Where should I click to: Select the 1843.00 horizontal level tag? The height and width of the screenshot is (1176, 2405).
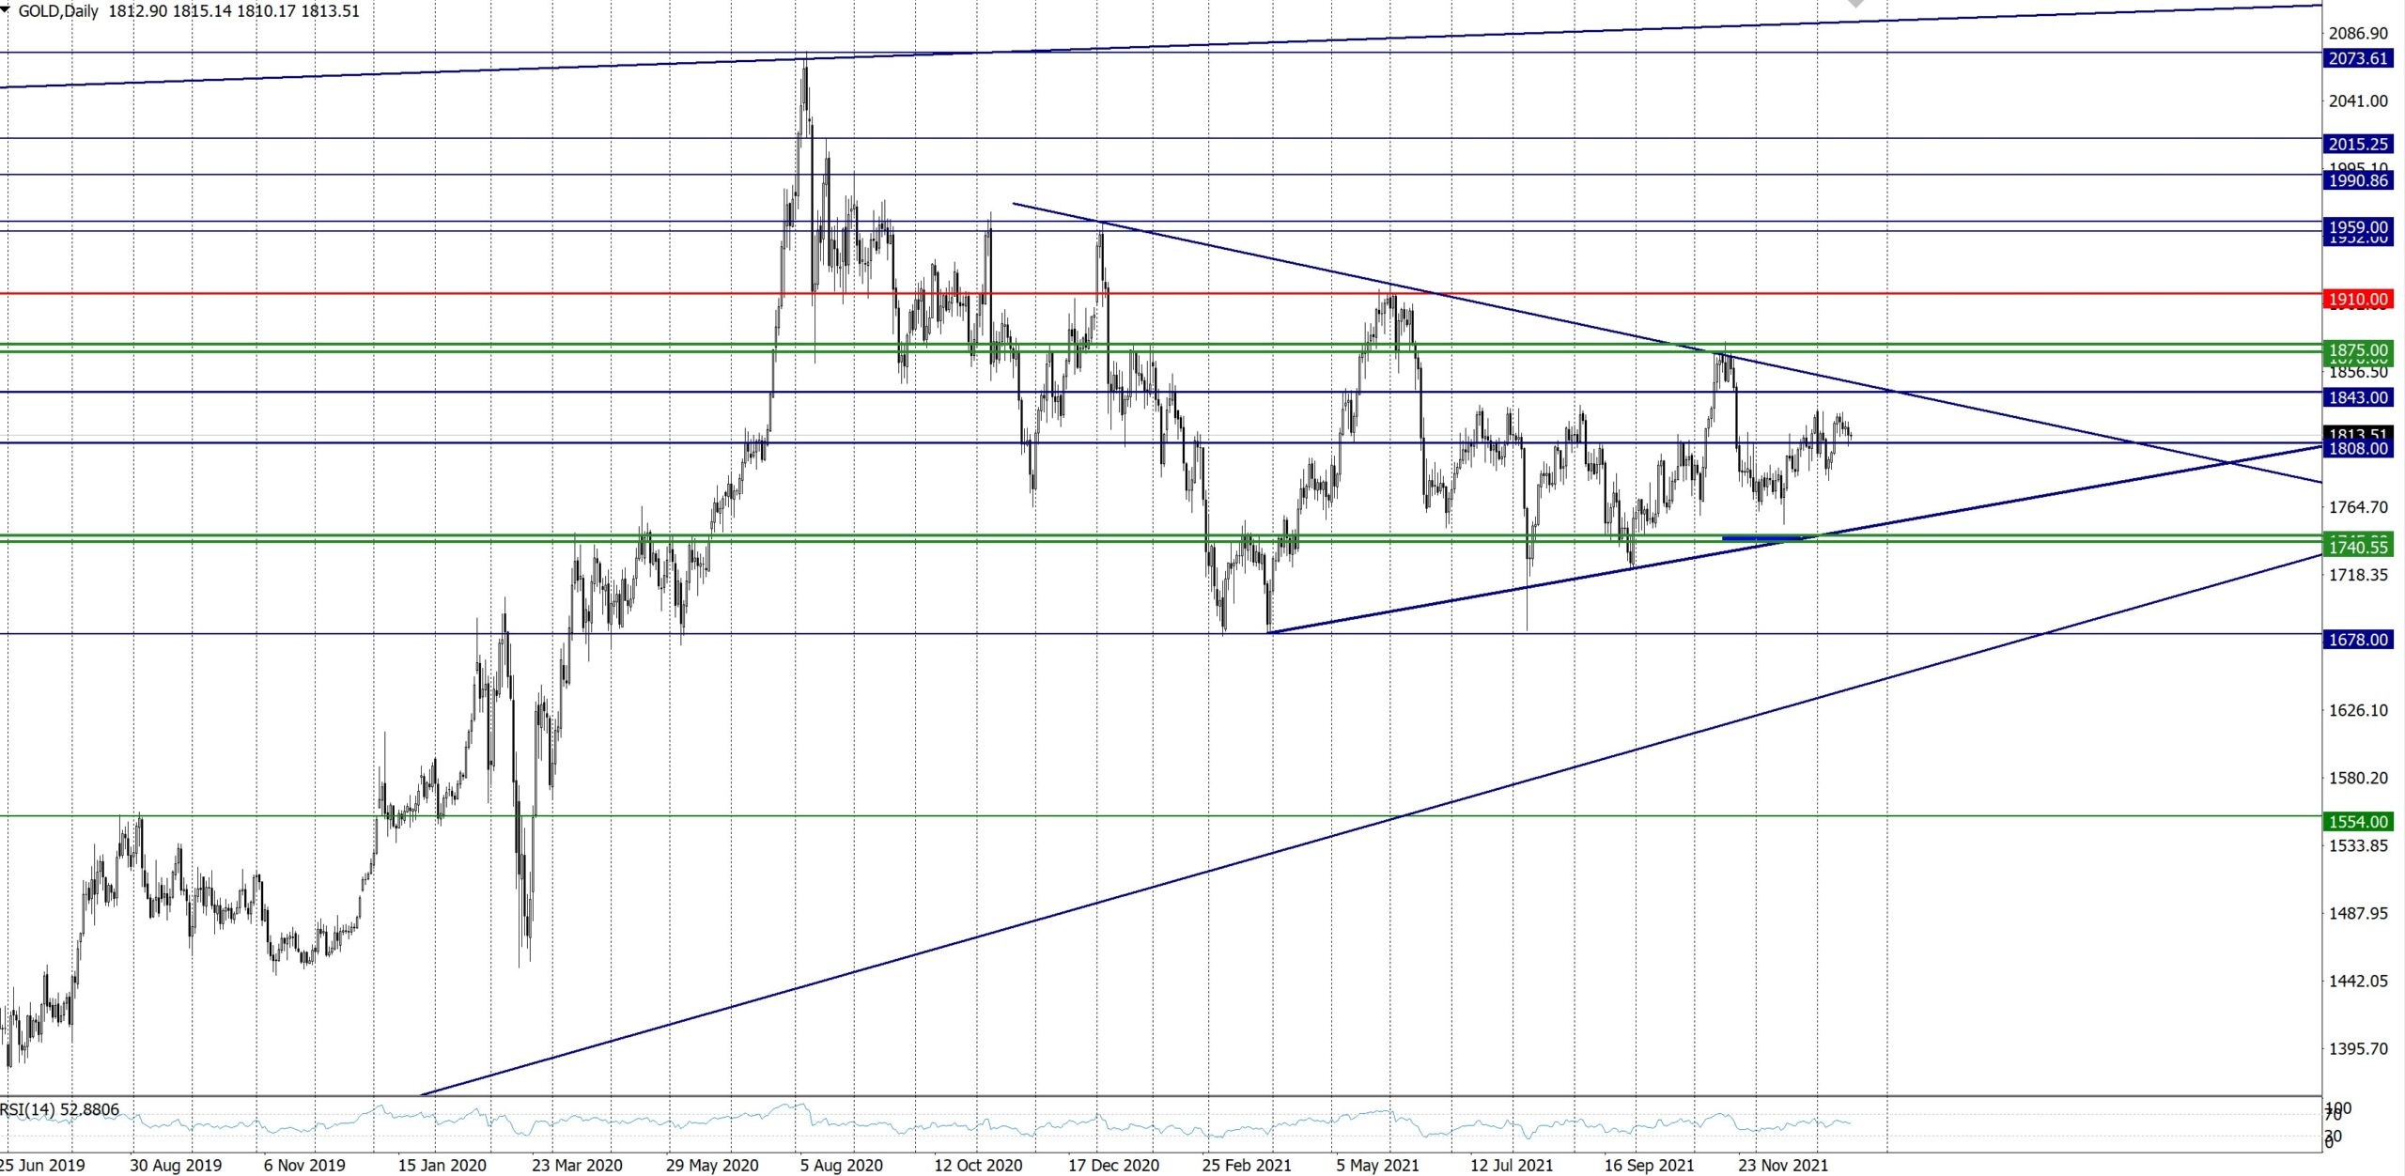click(x=2357, y=397)
